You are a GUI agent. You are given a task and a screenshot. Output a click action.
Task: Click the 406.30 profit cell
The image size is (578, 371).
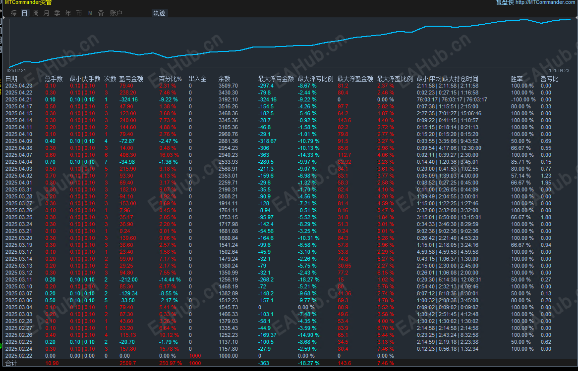click(x=128, y=155)
